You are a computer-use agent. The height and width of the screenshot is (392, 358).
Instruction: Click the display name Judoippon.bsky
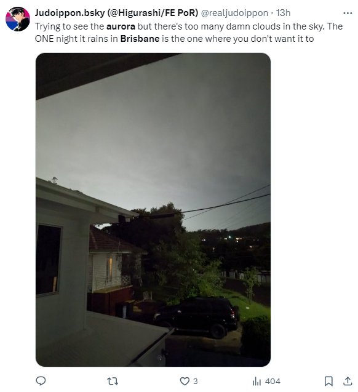pos(116,13)
